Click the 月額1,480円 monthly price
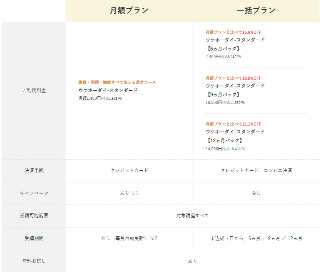Image resolution: width=323 pixels, height=272 pixels. pyautogui.click(x=89, y=98)
